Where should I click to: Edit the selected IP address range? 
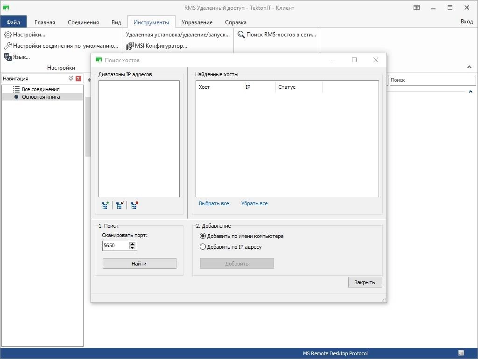120,205
